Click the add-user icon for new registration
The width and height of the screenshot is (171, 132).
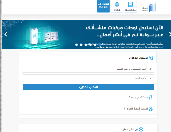pyautogui.click(x=151, y=98)
